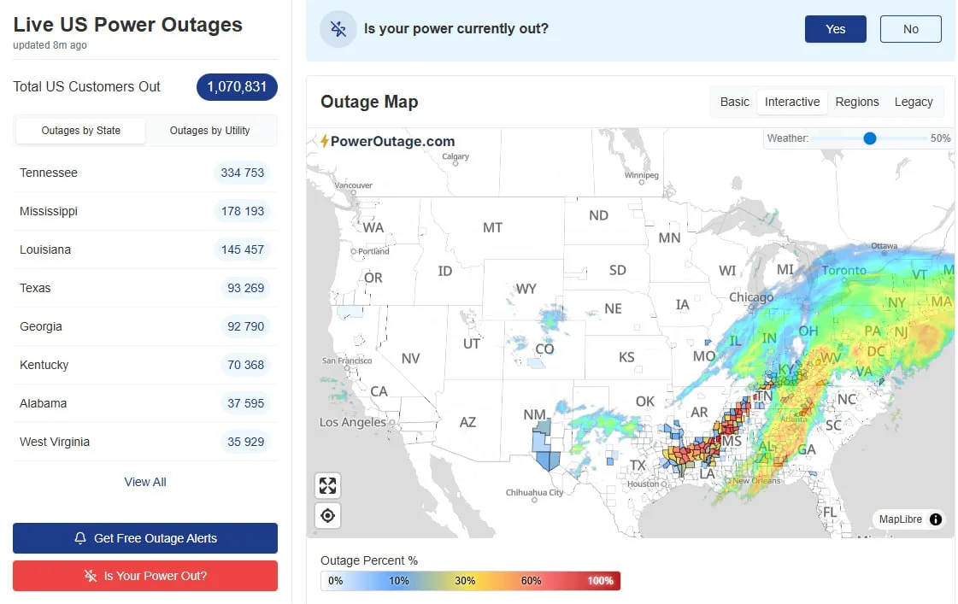Switch to Outages by Utility tab
Image resolution: width=958 pixels, height=604 pixels.
click(209, 131)
